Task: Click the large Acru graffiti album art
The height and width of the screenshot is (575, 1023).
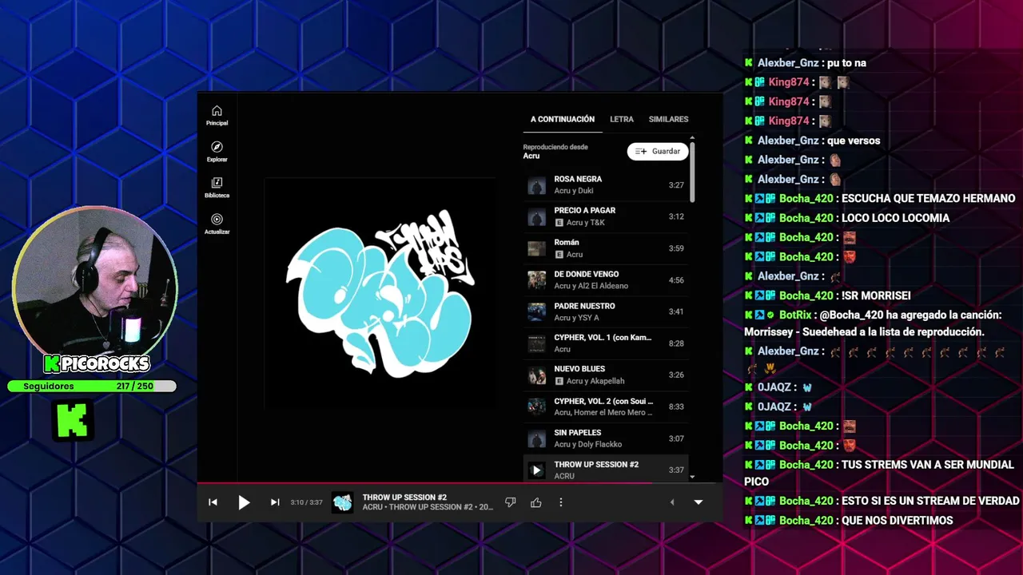Action: click(x=380, y=293)
